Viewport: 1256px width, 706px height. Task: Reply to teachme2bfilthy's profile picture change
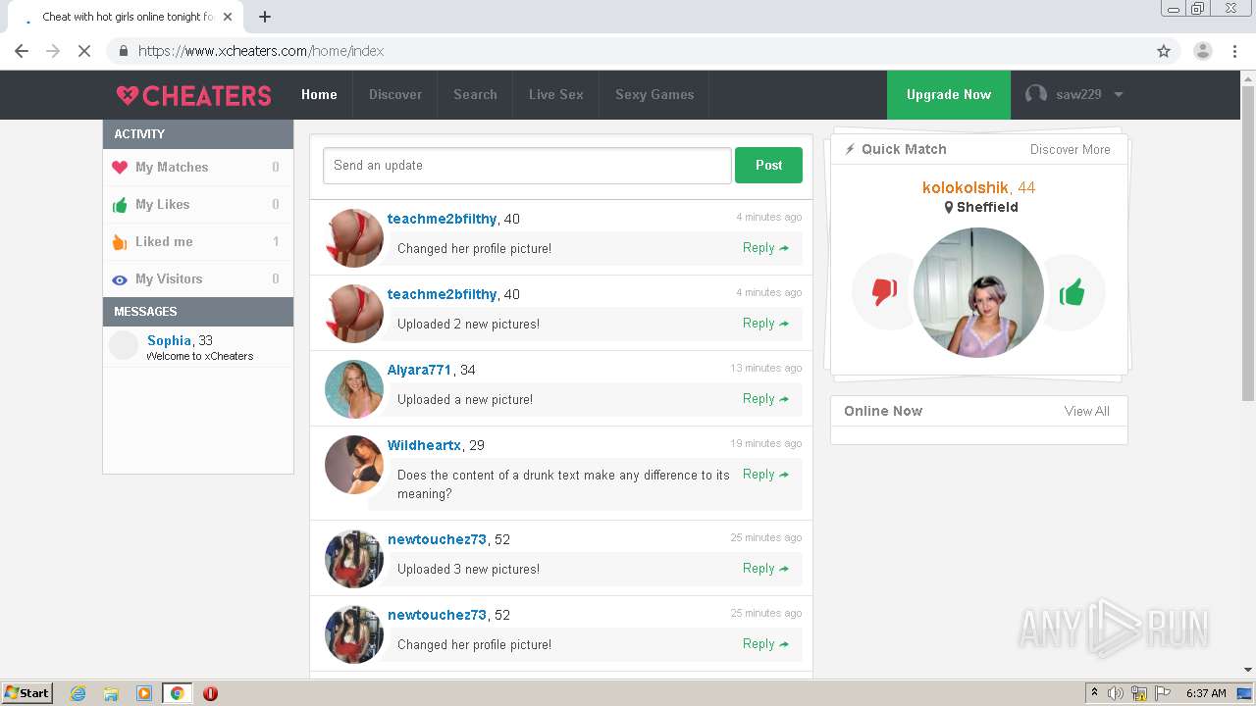pos(765,248)
